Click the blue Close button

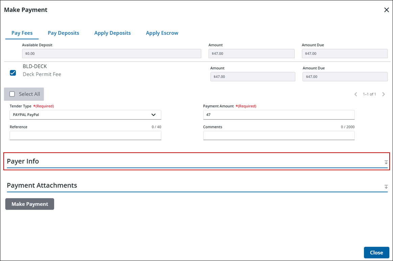[x=376, y=253]
